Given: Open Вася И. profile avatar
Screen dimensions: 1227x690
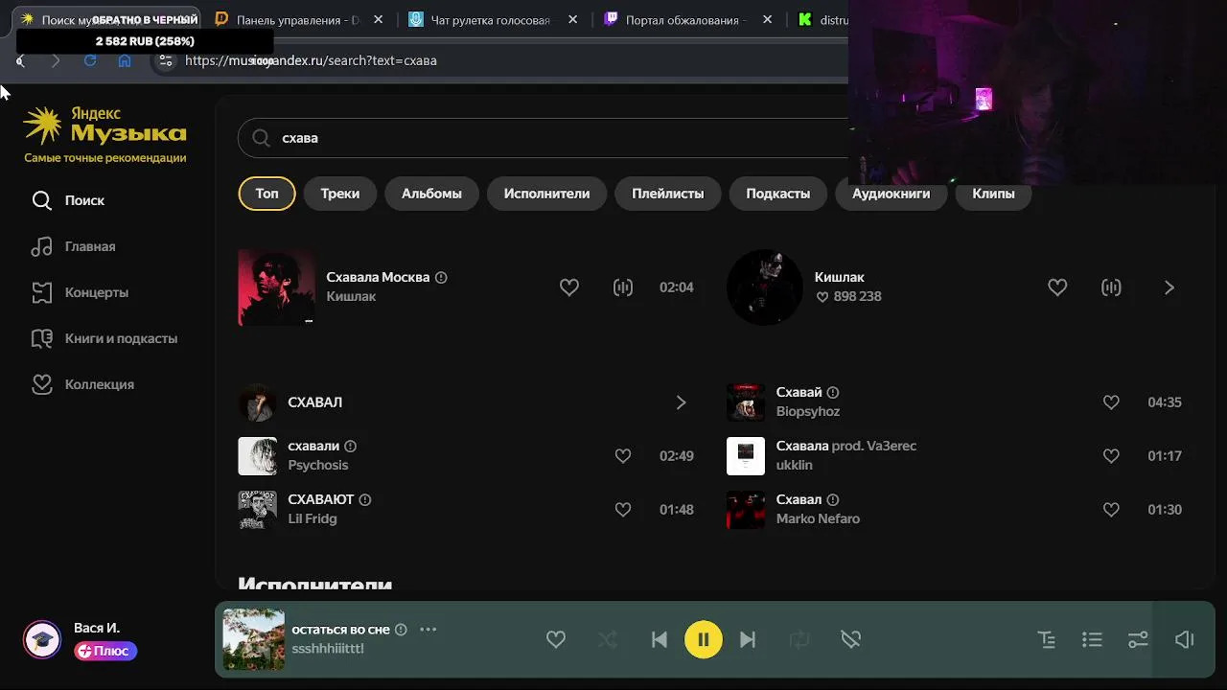Looking at the screenshot, I should tap(41, 639).
